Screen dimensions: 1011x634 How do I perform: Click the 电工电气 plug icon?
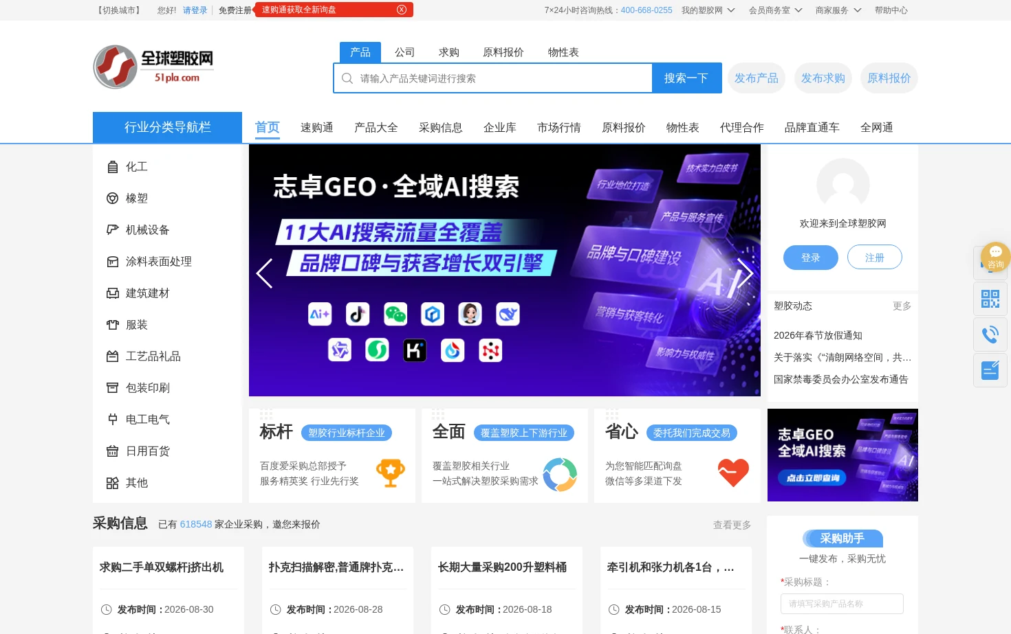click(113, 420)
